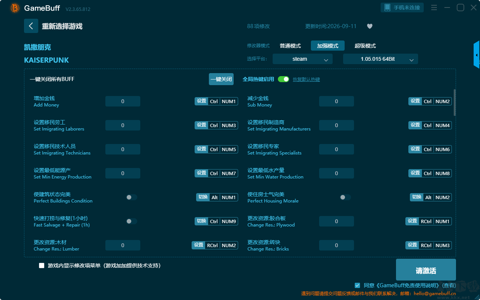This screenshot has height=300, width=480.
Task: Select 普通模式 mode tab
Action: tap(290, 46)
